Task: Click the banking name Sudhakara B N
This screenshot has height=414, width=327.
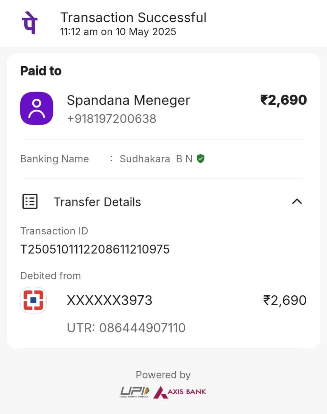Action: point(156,159)
